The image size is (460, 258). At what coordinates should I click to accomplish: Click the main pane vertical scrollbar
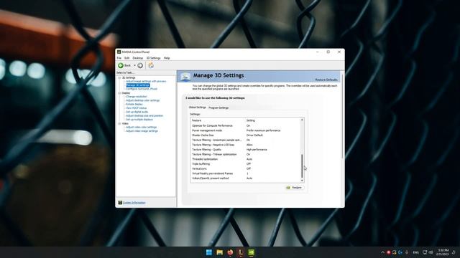point(342,116)
